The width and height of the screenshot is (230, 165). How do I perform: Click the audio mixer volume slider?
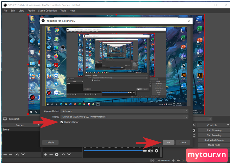point(115,151)
